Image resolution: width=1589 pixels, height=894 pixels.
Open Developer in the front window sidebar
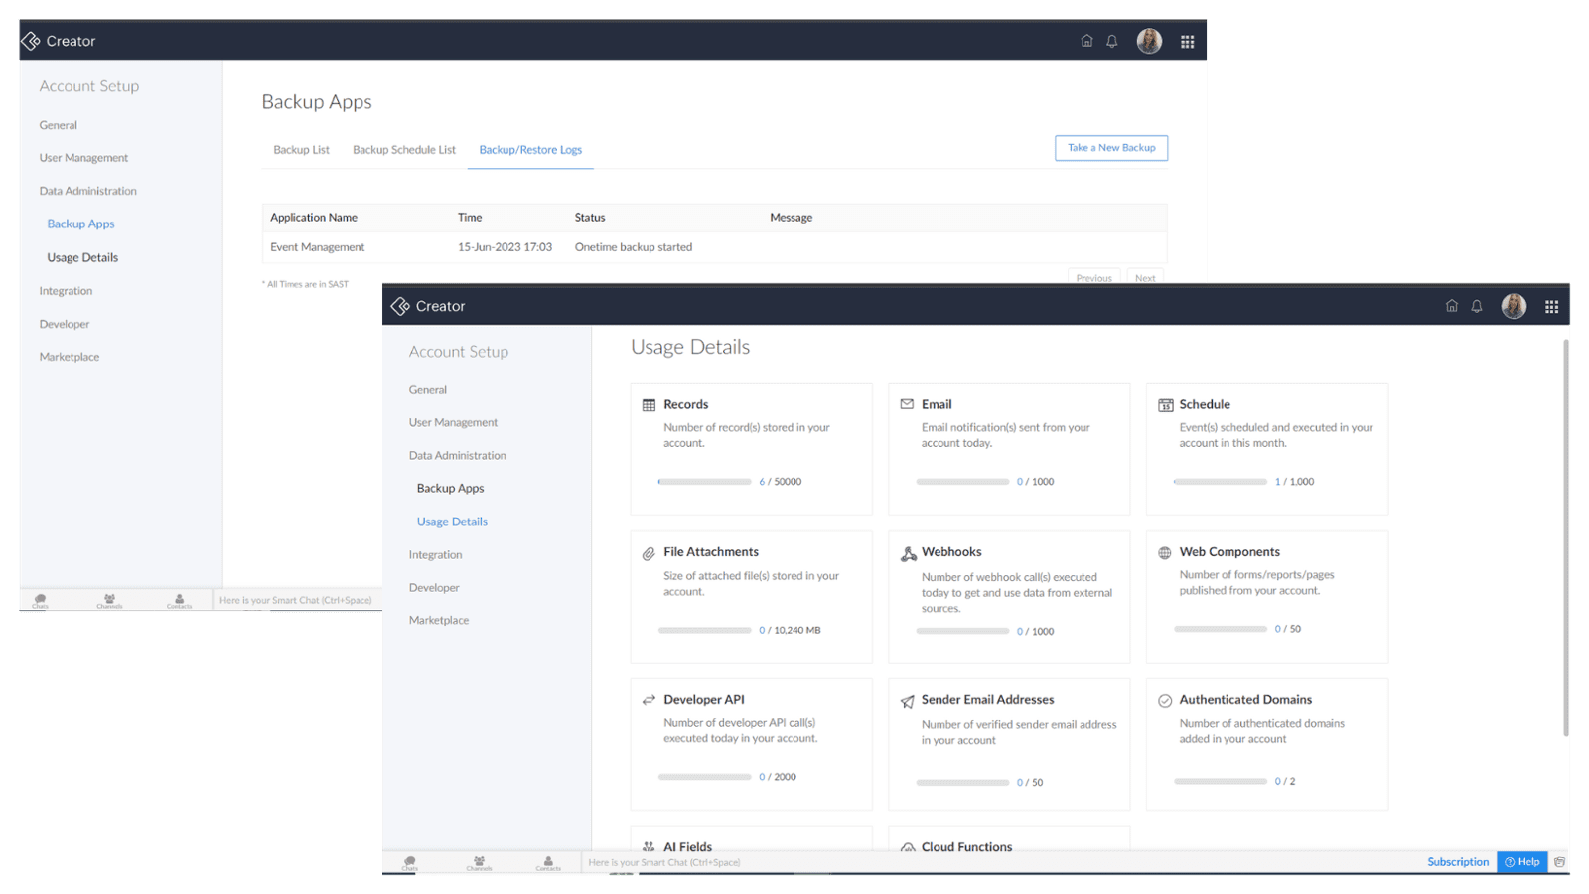[434, 588]
